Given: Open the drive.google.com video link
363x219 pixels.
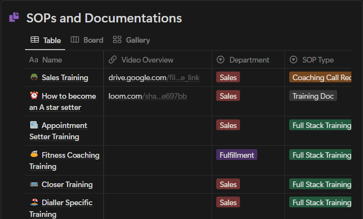Looking at the screenshot, I should point(154,78).
